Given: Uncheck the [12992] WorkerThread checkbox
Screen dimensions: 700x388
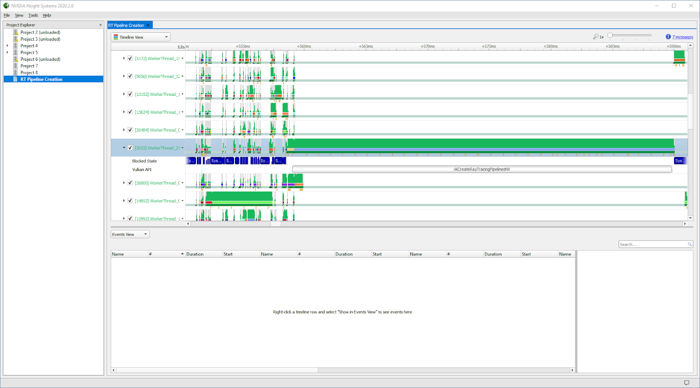Looking at the screenshot, I should click(130, 218).
